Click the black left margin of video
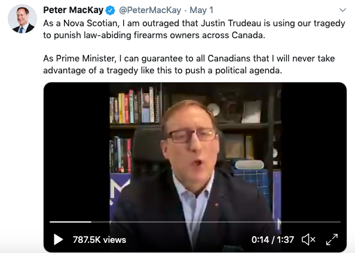 click(x=76, y=149)
